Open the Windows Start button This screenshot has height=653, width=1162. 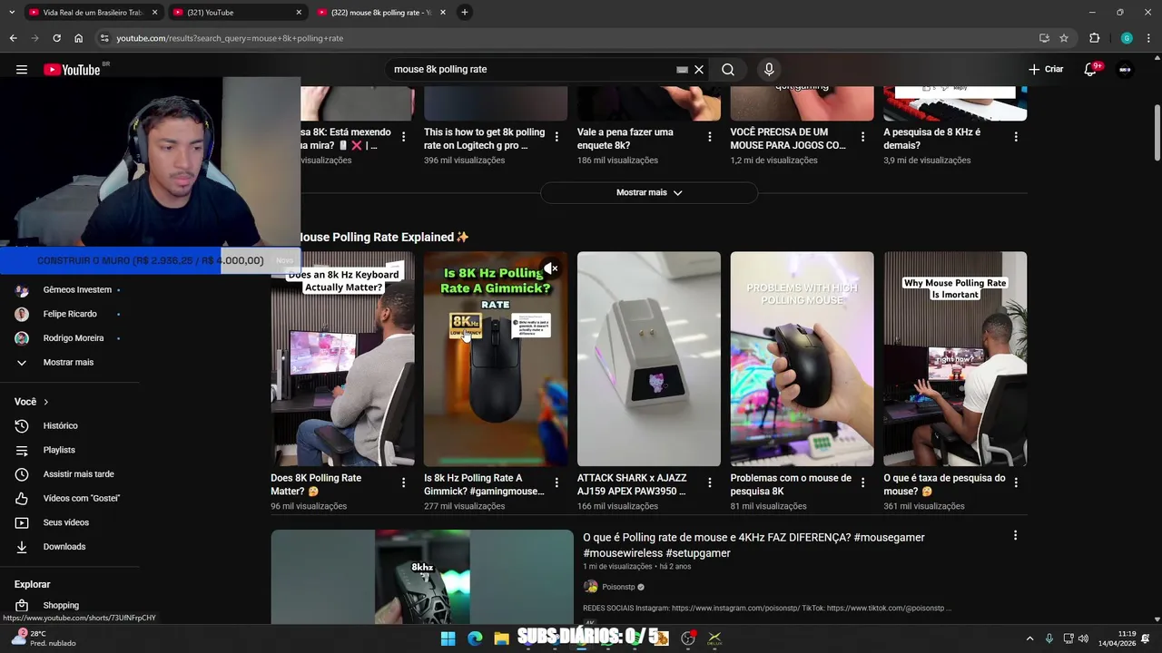[448, 638]
